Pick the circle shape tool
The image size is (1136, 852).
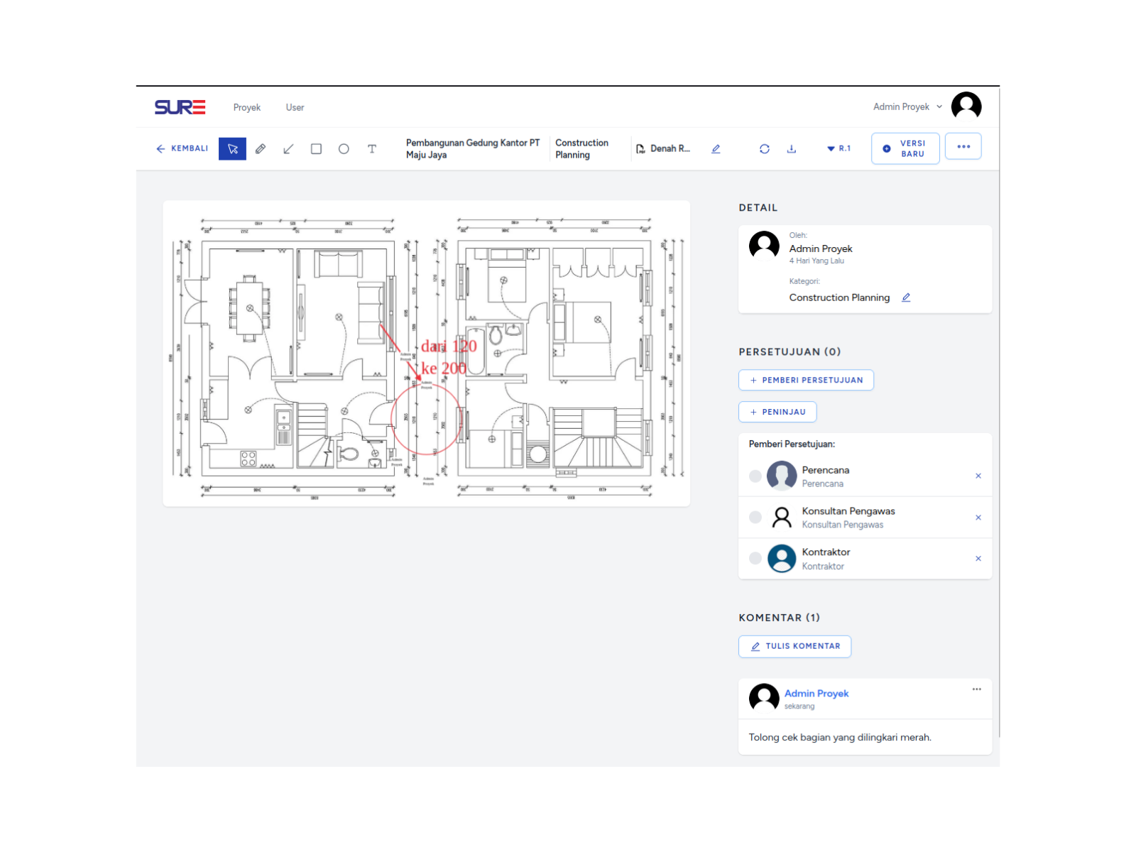coord(344,149)
